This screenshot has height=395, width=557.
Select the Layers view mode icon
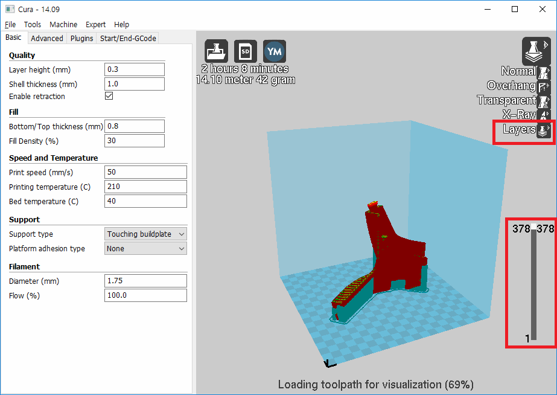pos(544,130)
